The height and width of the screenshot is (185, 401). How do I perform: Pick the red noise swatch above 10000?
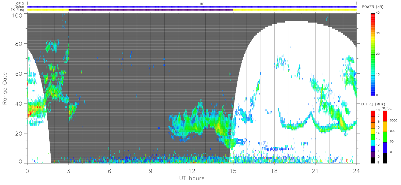[x=384, y=116]
